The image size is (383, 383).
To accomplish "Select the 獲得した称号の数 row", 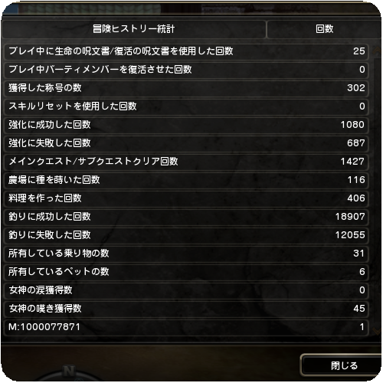I will click(186, 88).
